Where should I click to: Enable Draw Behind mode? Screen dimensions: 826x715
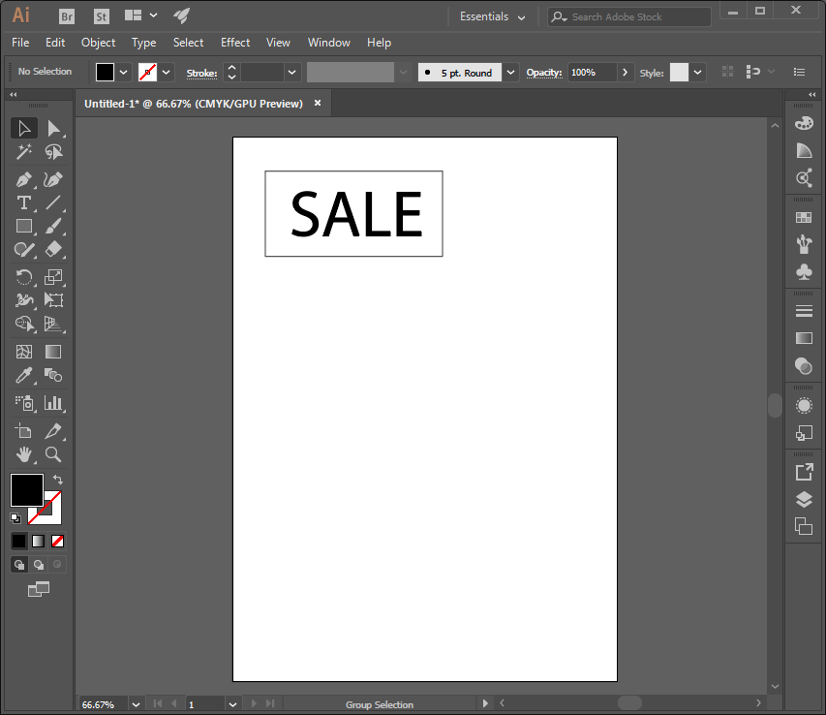39,565
